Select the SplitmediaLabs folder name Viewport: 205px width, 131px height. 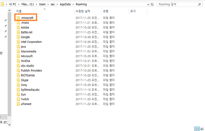(30, 90)
